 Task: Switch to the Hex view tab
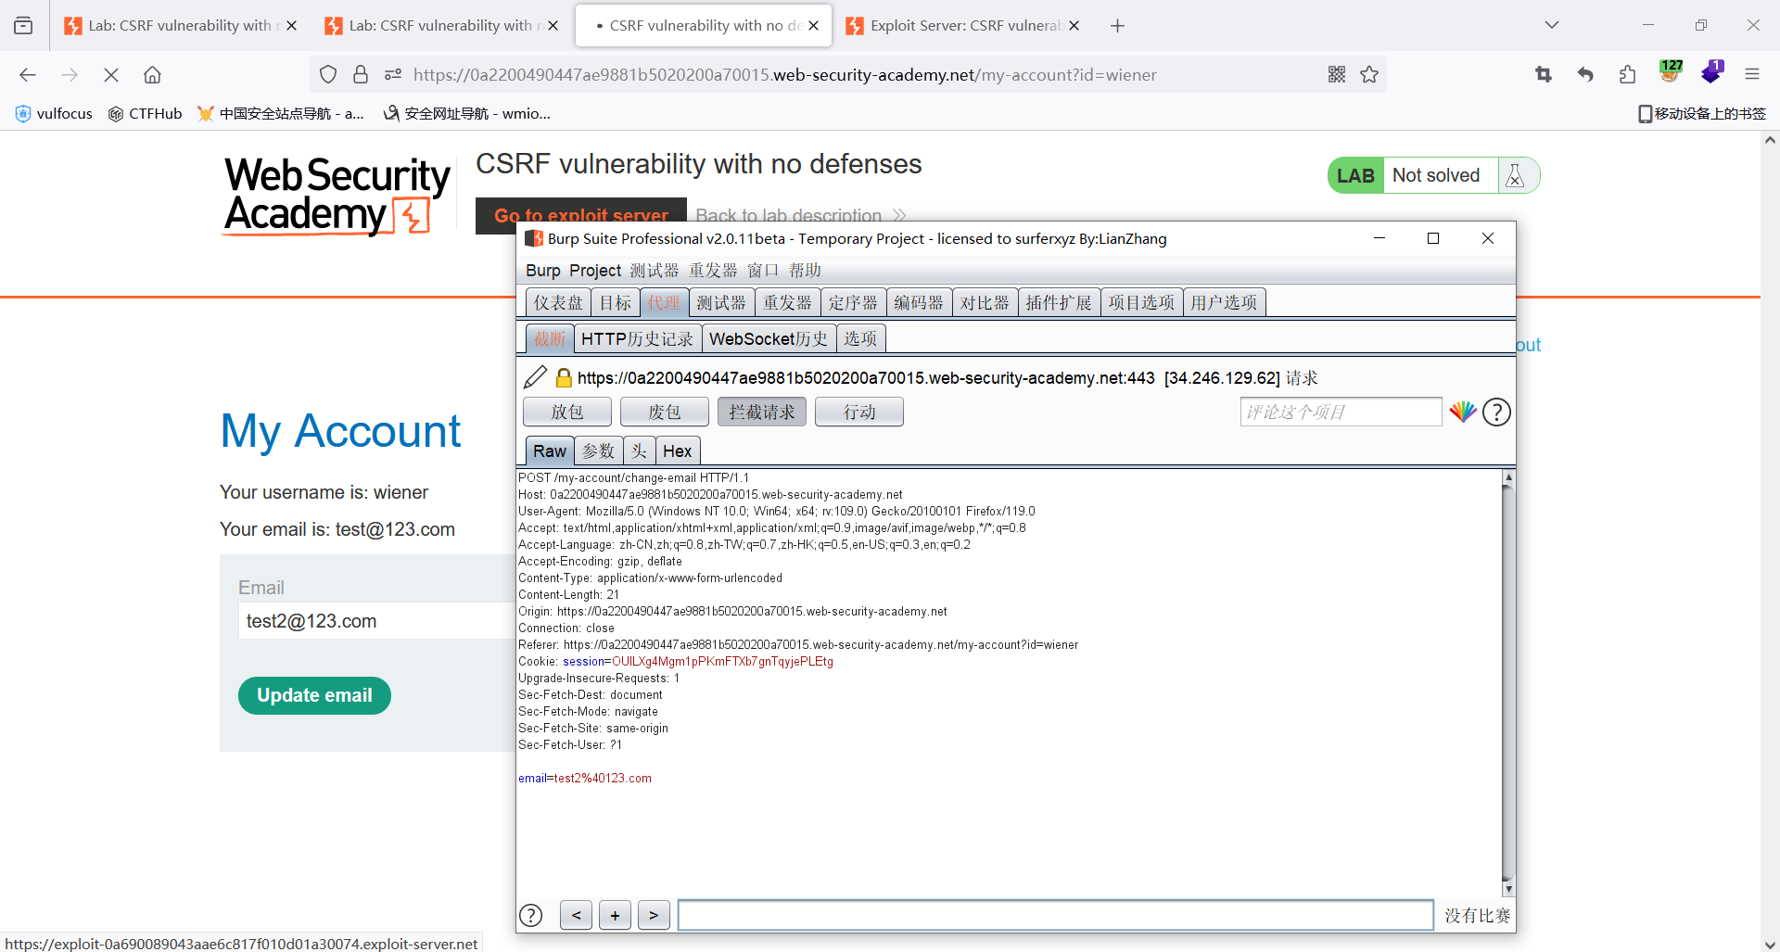[x=678, y=451]
